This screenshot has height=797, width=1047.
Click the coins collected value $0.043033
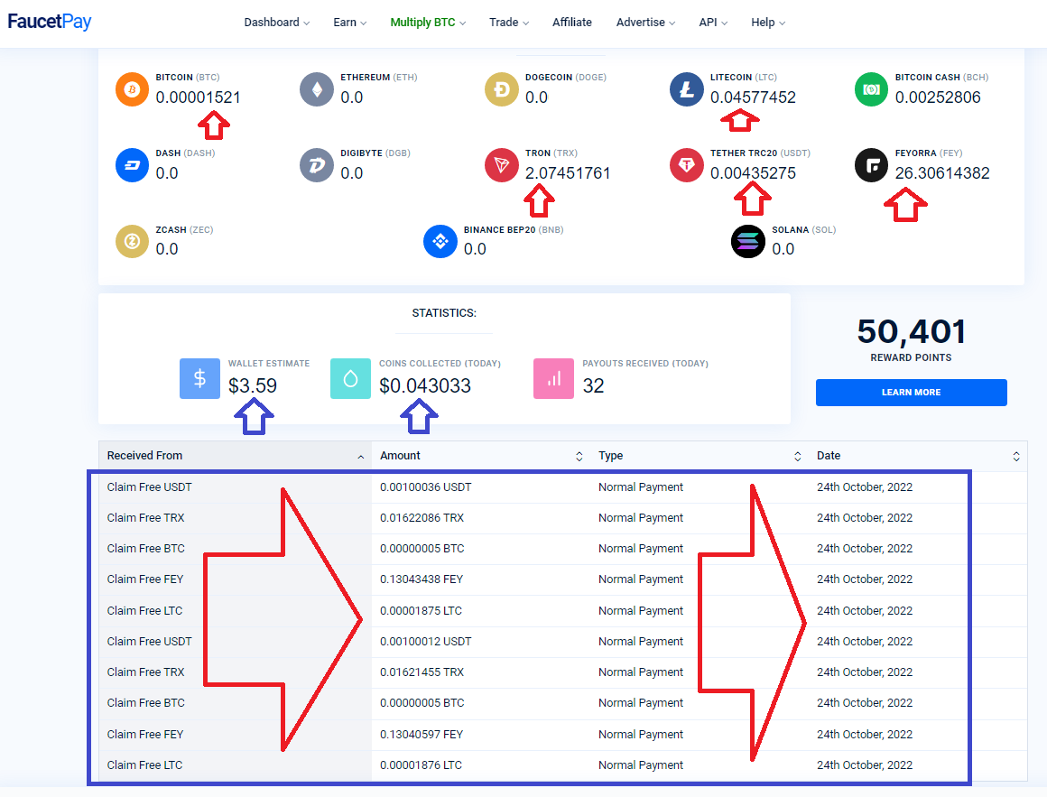click(425, 385)
